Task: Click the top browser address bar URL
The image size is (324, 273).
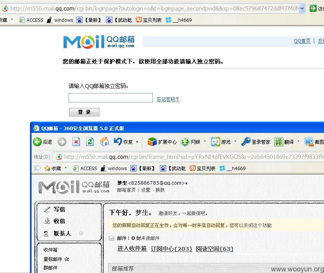Action: click(154, 9)
